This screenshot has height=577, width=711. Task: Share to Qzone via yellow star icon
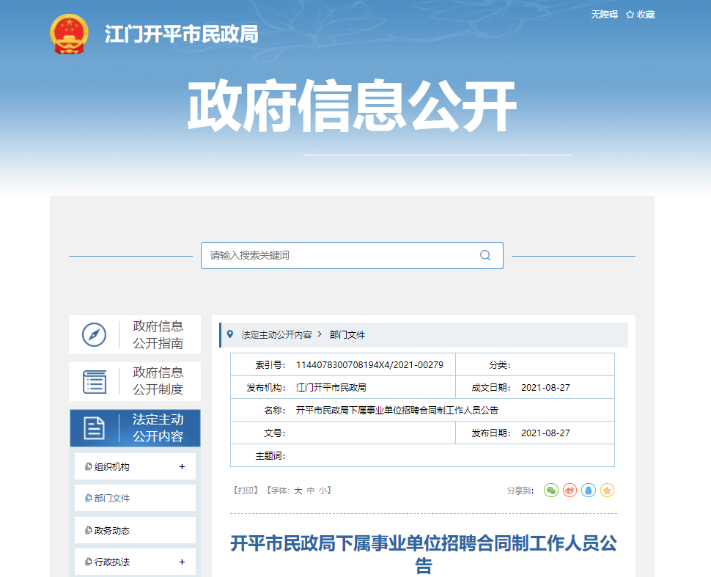point(607,490)
